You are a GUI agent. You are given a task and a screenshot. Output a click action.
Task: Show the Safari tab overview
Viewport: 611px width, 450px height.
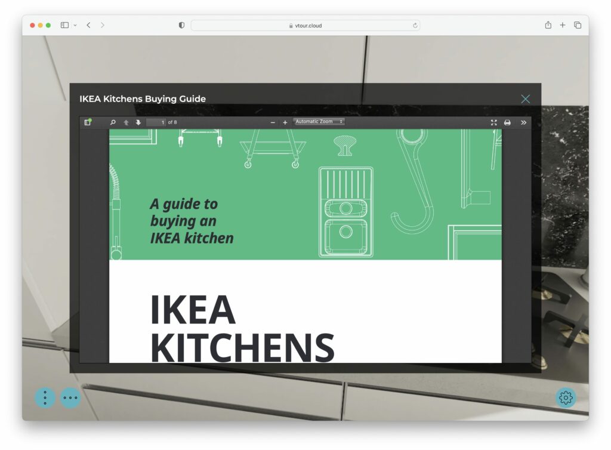578,25
